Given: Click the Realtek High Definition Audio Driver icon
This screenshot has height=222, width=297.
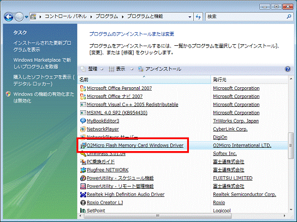Looking at the screenshot, I should pos(83,194).
